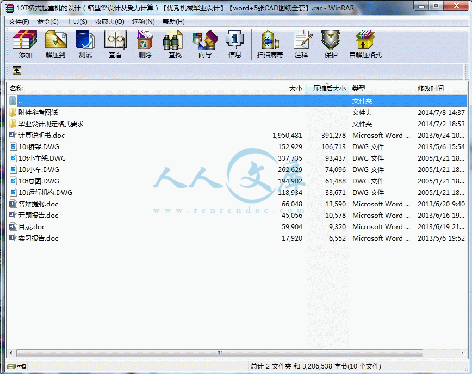Click date 2014/7/8 14:37

(x=442, y=113)
